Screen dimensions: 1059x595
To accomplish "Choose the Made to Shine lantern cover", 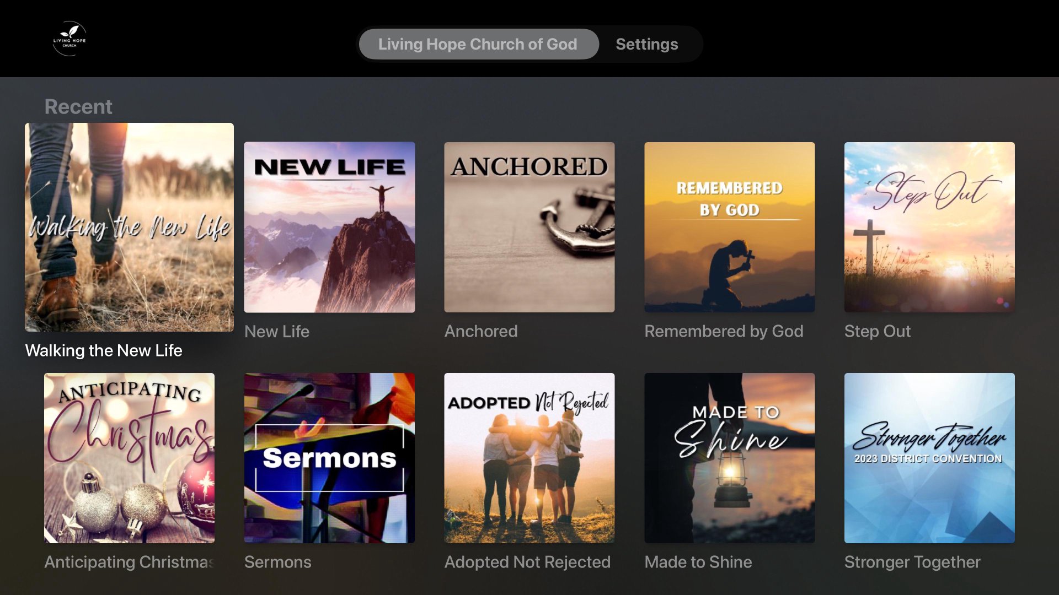I will 729,458.
